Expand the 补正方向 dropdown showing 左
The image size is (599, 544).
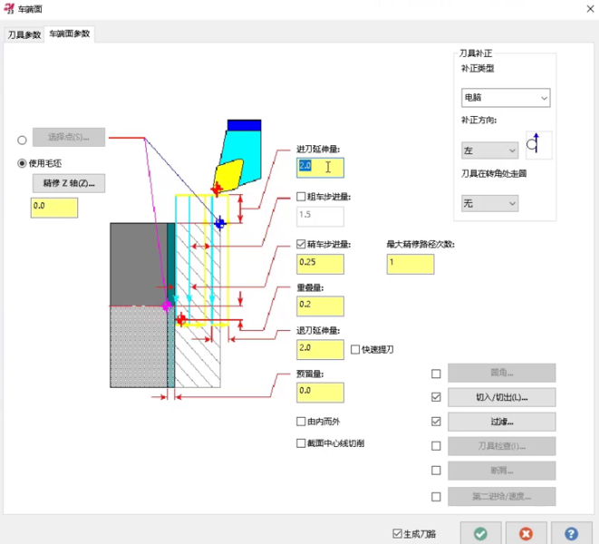click(x=489, y=151)
